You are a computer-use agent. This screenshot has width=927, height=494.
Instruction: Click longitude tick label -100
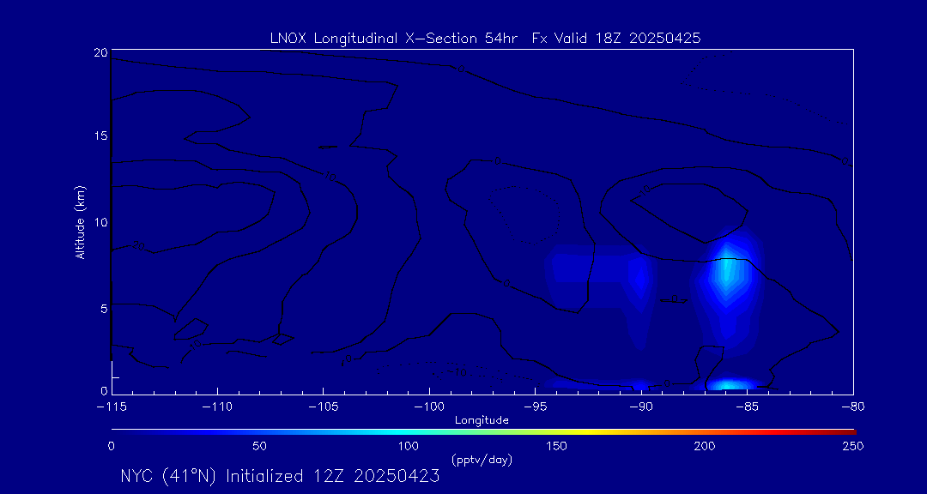pyautogui.click(x=429, y=407)
